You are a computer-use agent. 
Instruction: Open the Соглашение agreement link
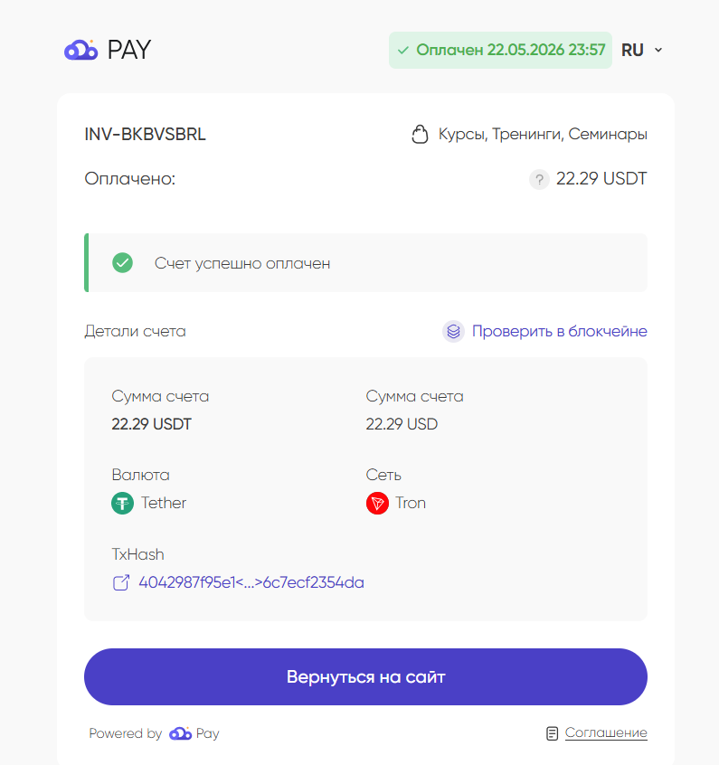(606, 732)
